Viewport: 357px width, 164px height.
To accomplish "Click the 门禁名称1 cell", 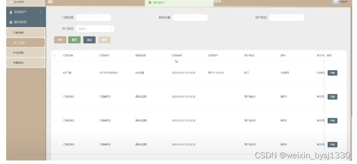I will coord(68,97).
